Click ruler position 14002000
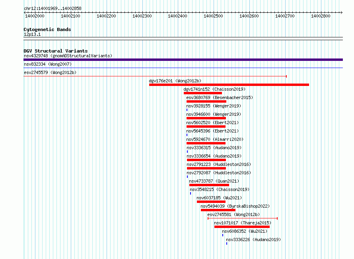 [35, 16]
